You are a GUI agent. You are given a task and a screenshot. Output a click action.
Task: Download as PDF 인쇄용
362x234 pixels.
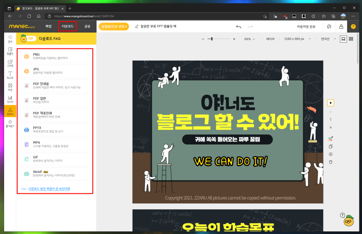click(x=55, y=86)
